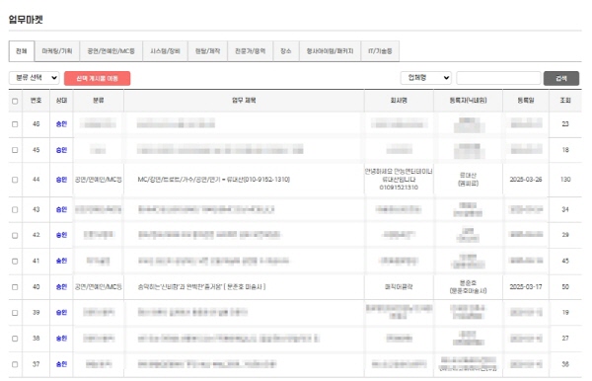
Task: Click the 승인 status in row 42
Action: click(61, 235)
